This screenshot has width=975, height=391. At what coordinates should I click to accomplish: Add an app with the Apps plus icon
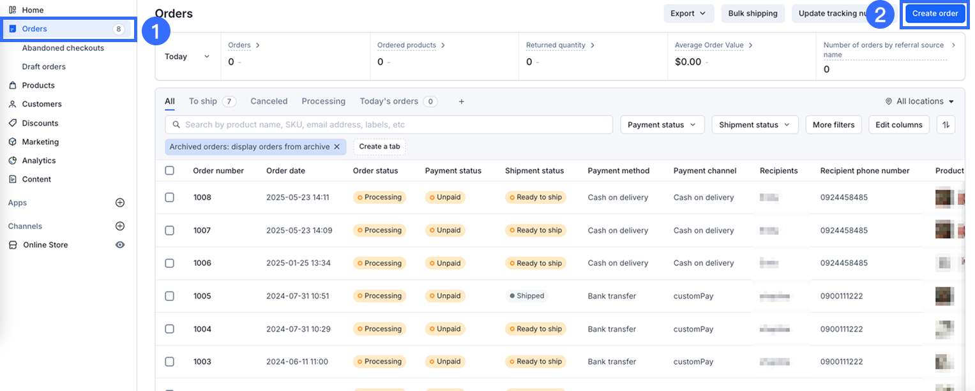click(x=119, y=203)
